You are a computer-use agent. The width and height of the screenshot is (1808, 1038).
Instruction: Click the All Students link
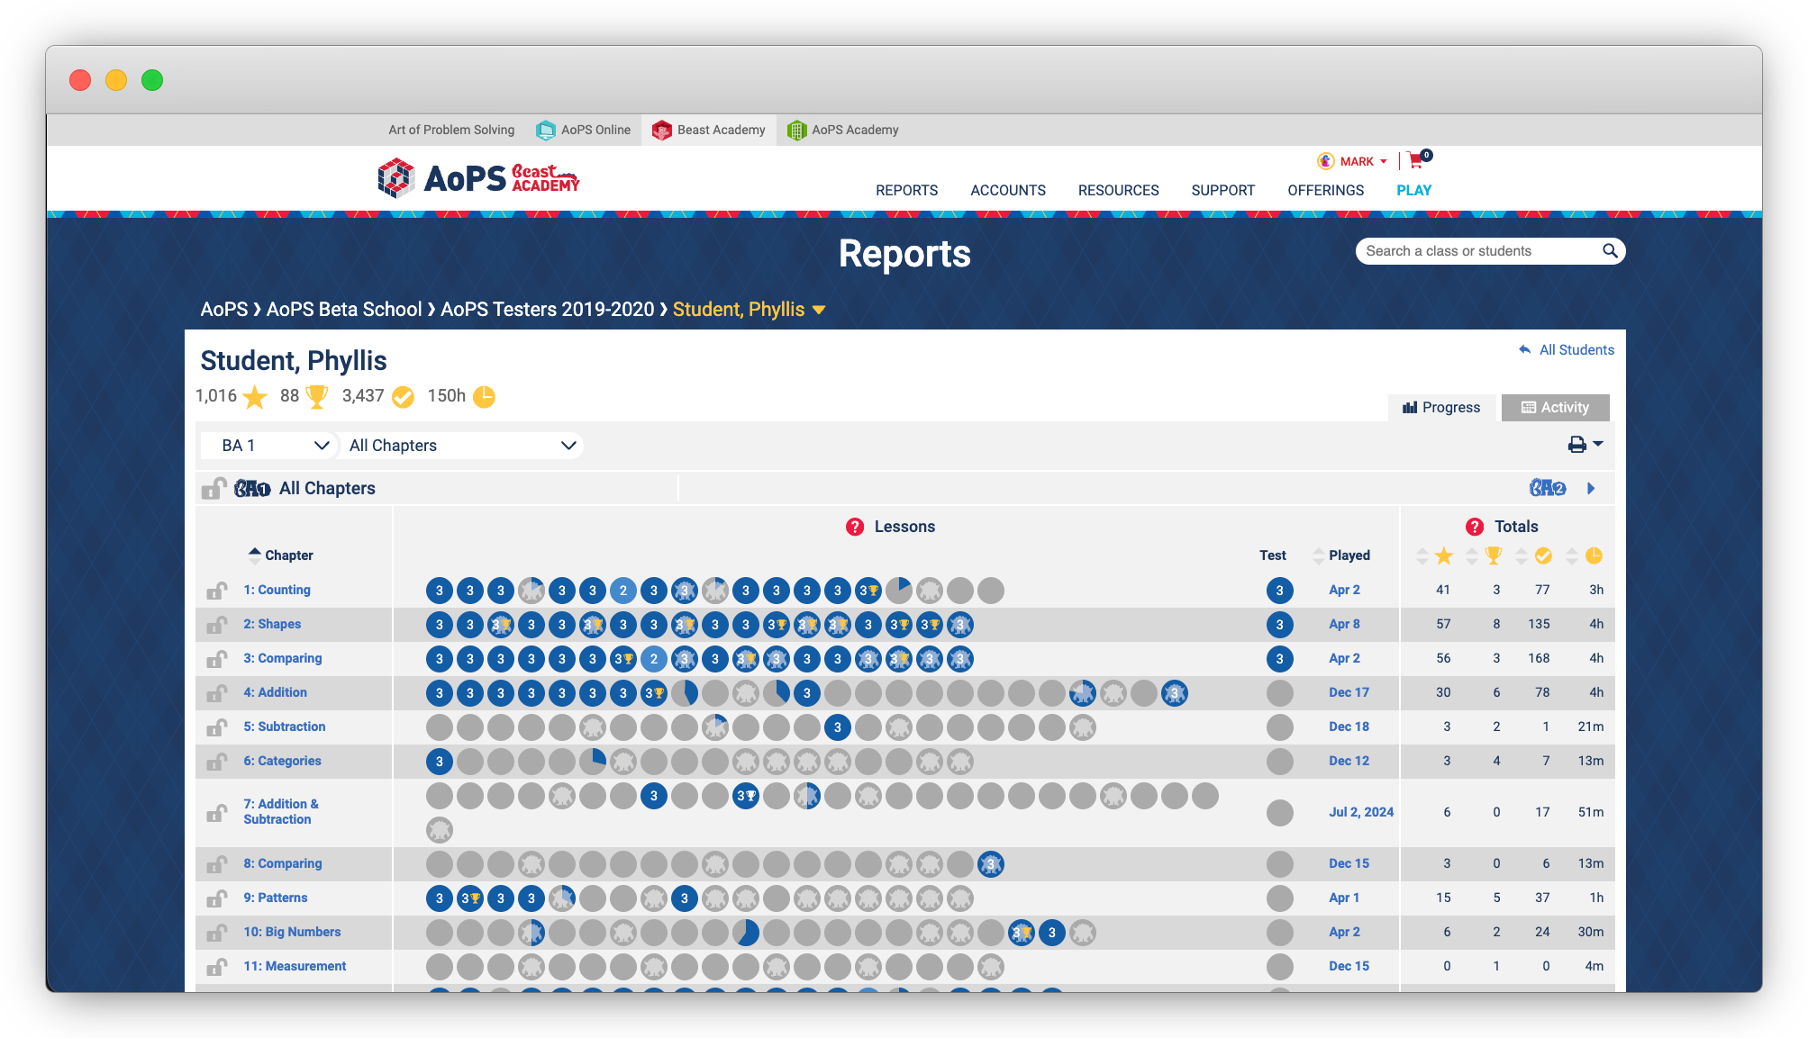(1576, 349)
